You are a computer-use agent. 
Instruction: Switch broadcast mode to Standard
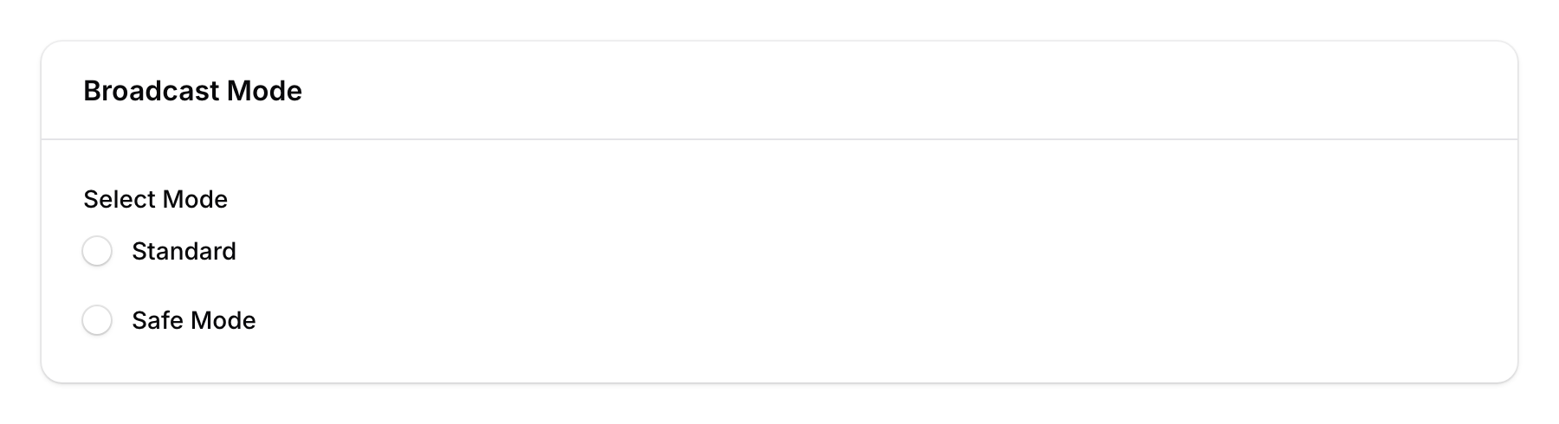coord(97,252)
